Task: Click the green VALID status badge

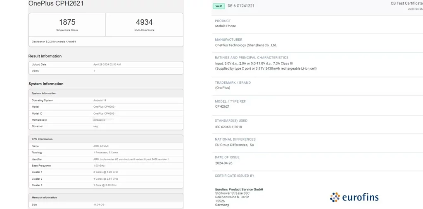Action: pos(219,6)
